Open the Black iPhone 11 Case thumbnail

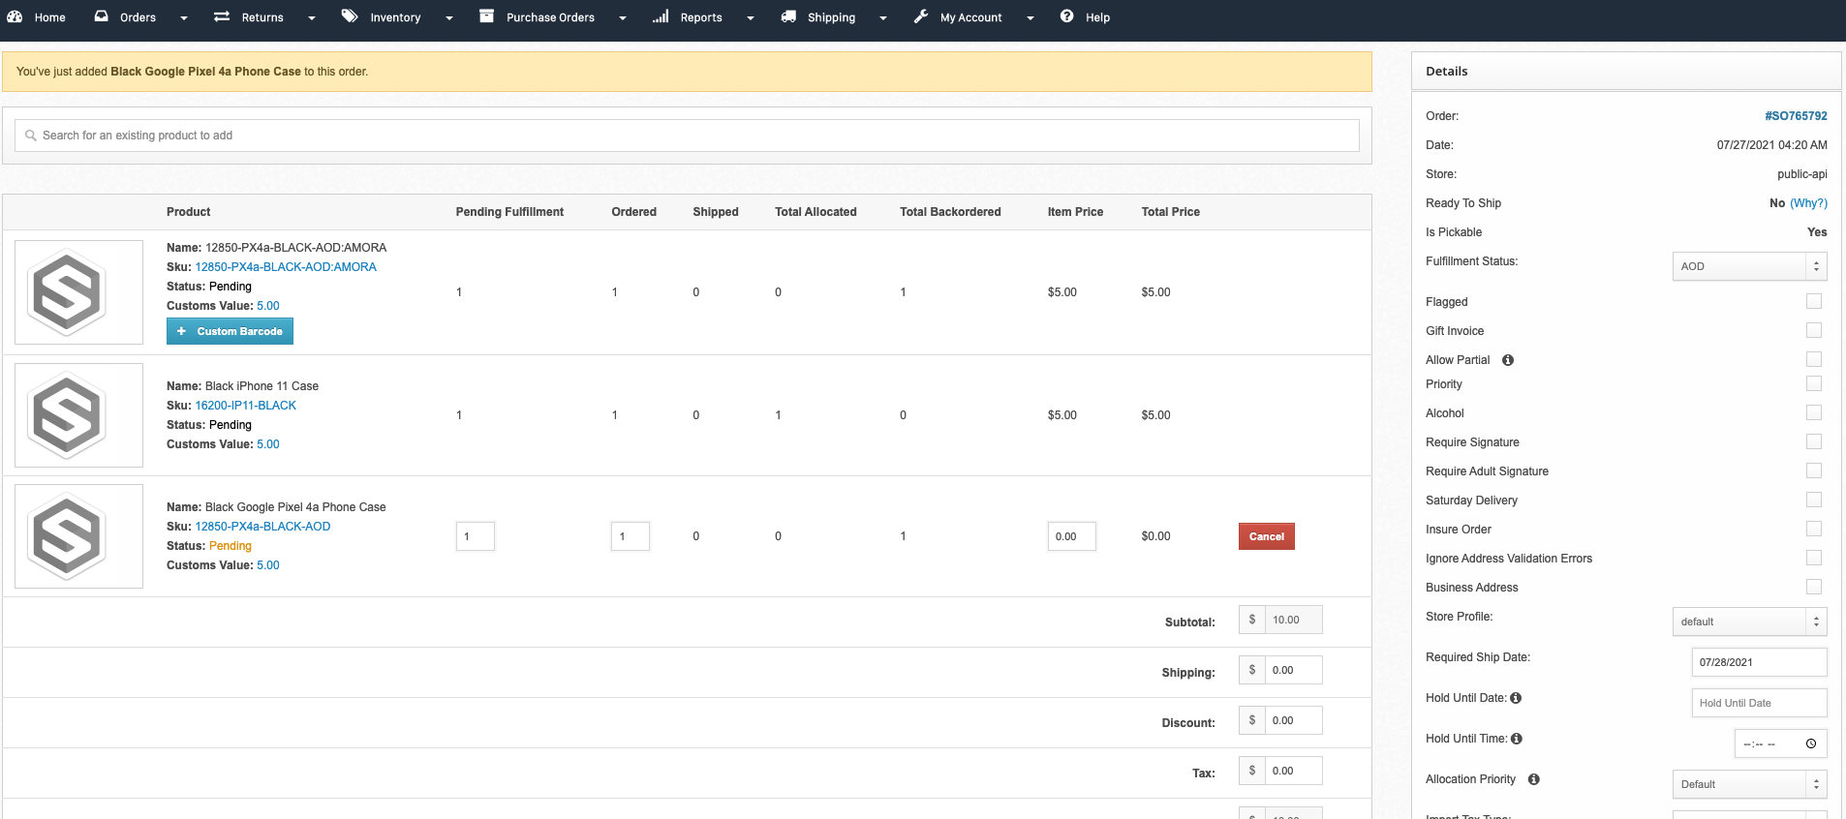tap(78, 415)
